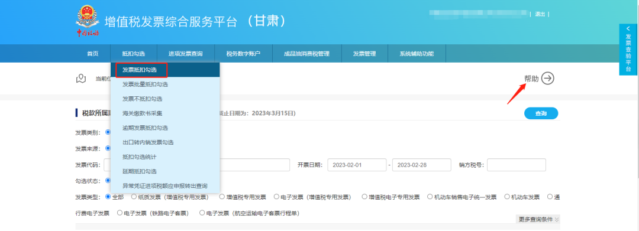This screenshot has height=231, width=639.
Task: Click the 销方税号 input field
Action: coord(517,165)
